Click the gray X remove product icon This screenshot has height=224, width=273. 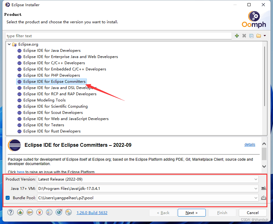244,36
